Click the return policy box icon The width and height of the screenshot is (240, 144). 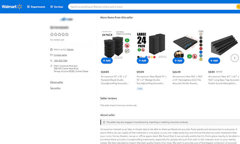51,50
